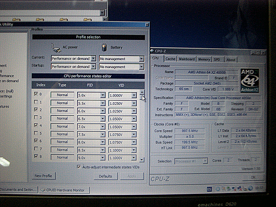The width and height of the screenshot is (276, 207).
Task: Open the FID dropdown showing 7.5x
Action: [103, 134]
